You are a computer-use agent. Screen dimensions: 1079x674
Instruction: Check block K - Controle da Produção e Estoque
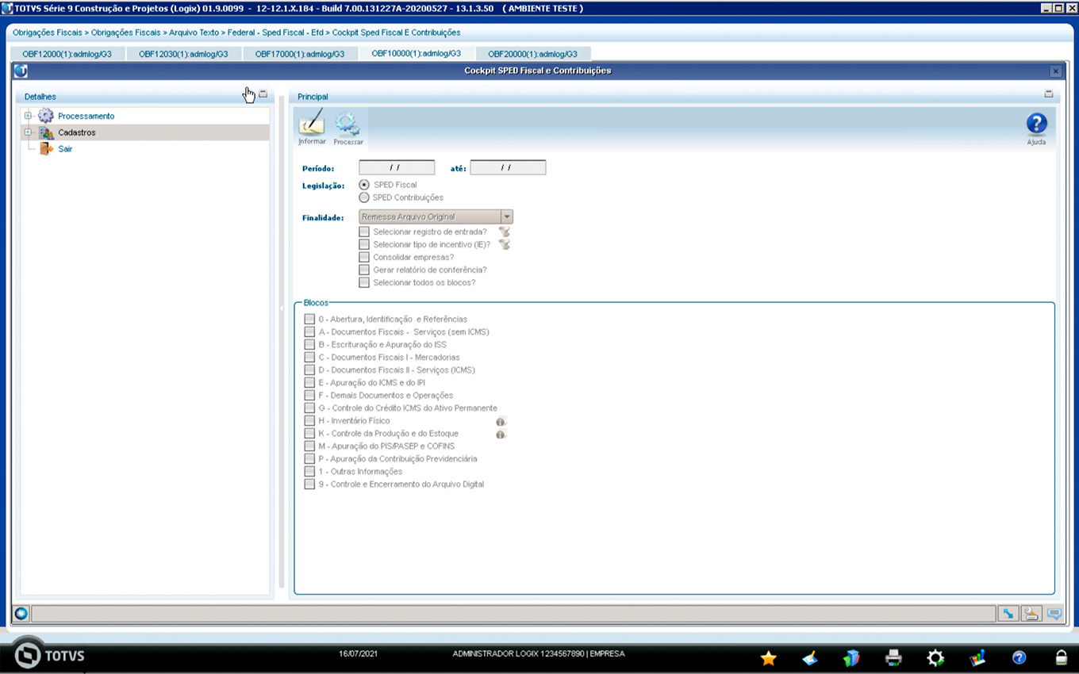tap(309, 434)
